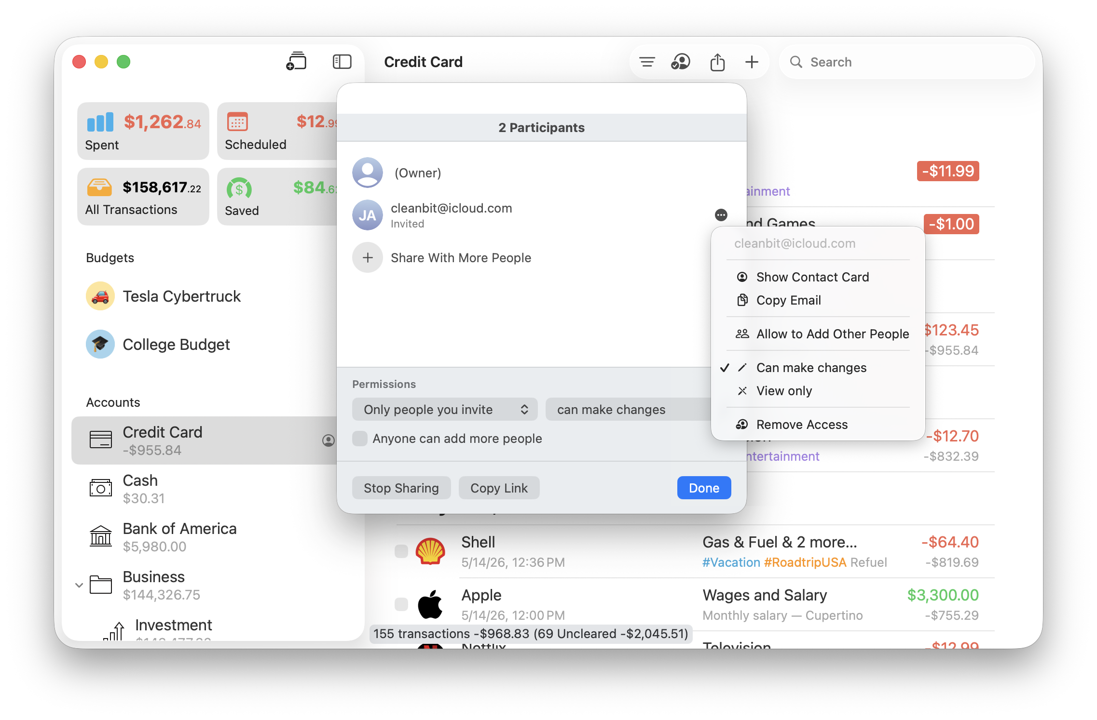The width and height of the screenshot is (1097, 720).
Task: Click the shared indicator on Credit Card account
Action: [x=329, y=440]
